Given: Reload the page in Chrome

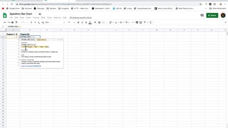Looking at the screenshot, I should point(12,4).
